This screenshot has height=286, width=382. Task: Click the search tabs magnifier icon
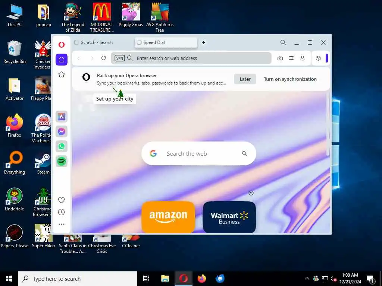click(x=283, y=42)
